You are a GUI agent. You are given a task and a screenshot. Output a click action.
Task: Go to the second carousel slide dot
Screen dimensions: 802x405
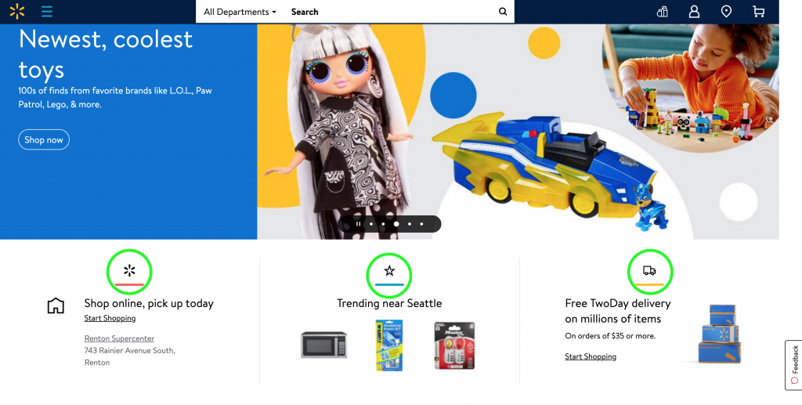[383, 224]
